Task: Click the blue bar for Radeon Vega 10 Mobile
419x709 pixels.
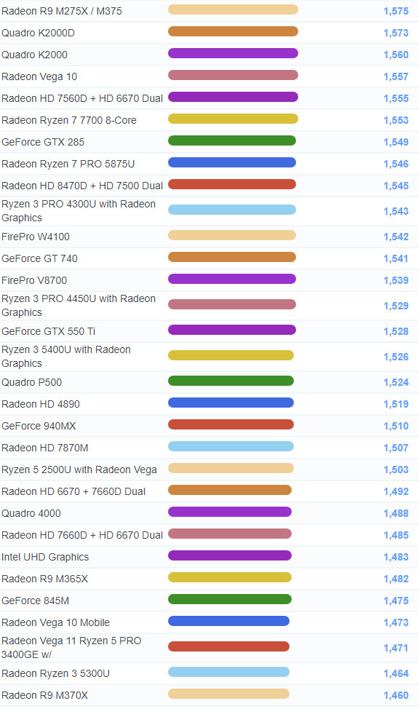Action: point(228,621)
